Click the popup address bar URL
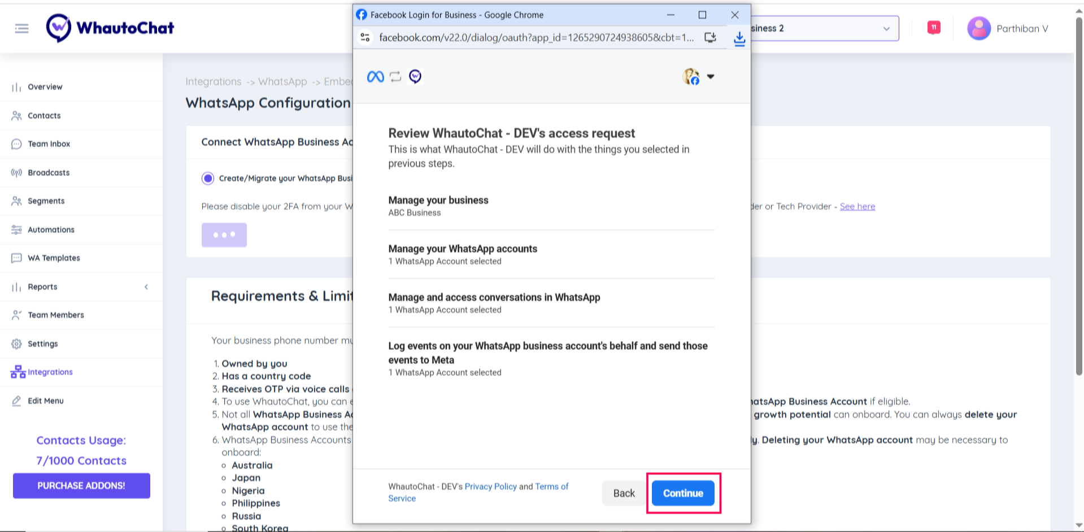The height and width of the screenshot is (532, 1084). point(536,37)
